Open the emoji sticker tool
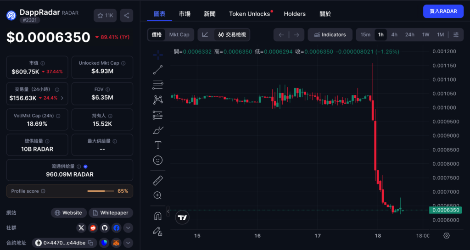 coord(157,160)
